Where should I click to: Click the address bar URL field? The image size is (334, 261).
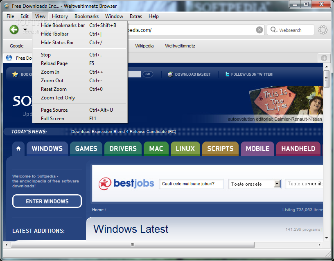point(191,30)
